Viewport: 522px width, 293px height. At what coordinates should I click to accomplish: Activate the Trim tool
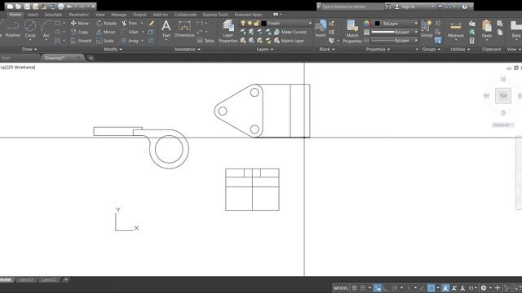129,24
